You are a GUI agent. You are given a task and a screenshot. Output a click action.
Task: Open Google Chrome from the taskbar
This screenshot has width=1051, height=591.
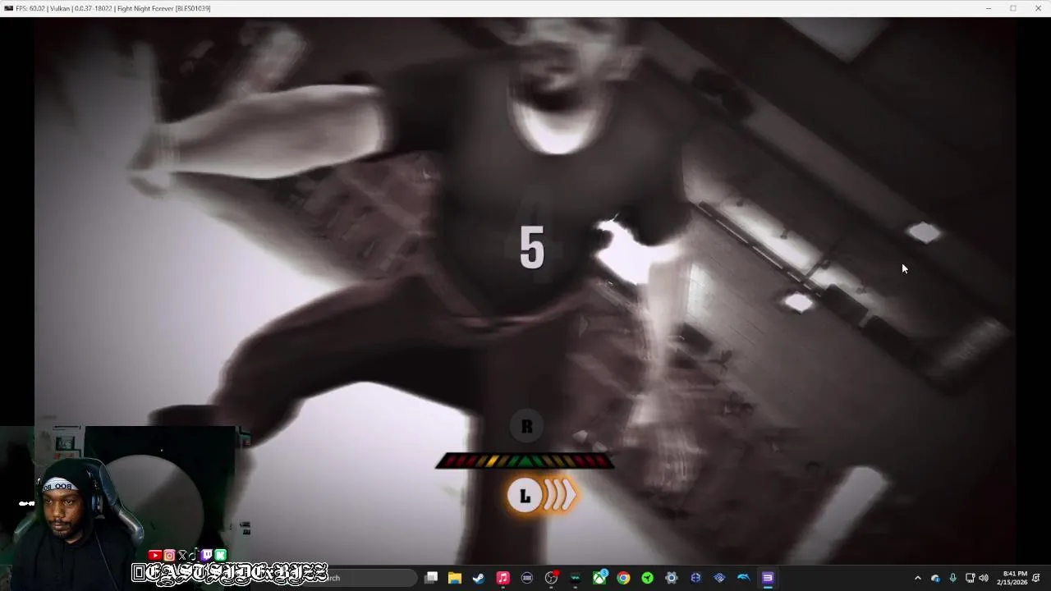[x=624, y=578]
